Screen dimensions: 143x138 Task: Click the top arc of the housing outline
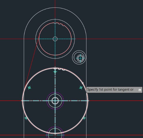pyautogui.click(x=55, y=8)
